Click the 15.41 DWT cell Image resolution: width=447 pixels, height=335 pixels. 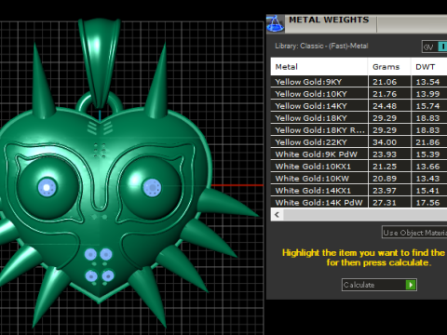[429, 191]
